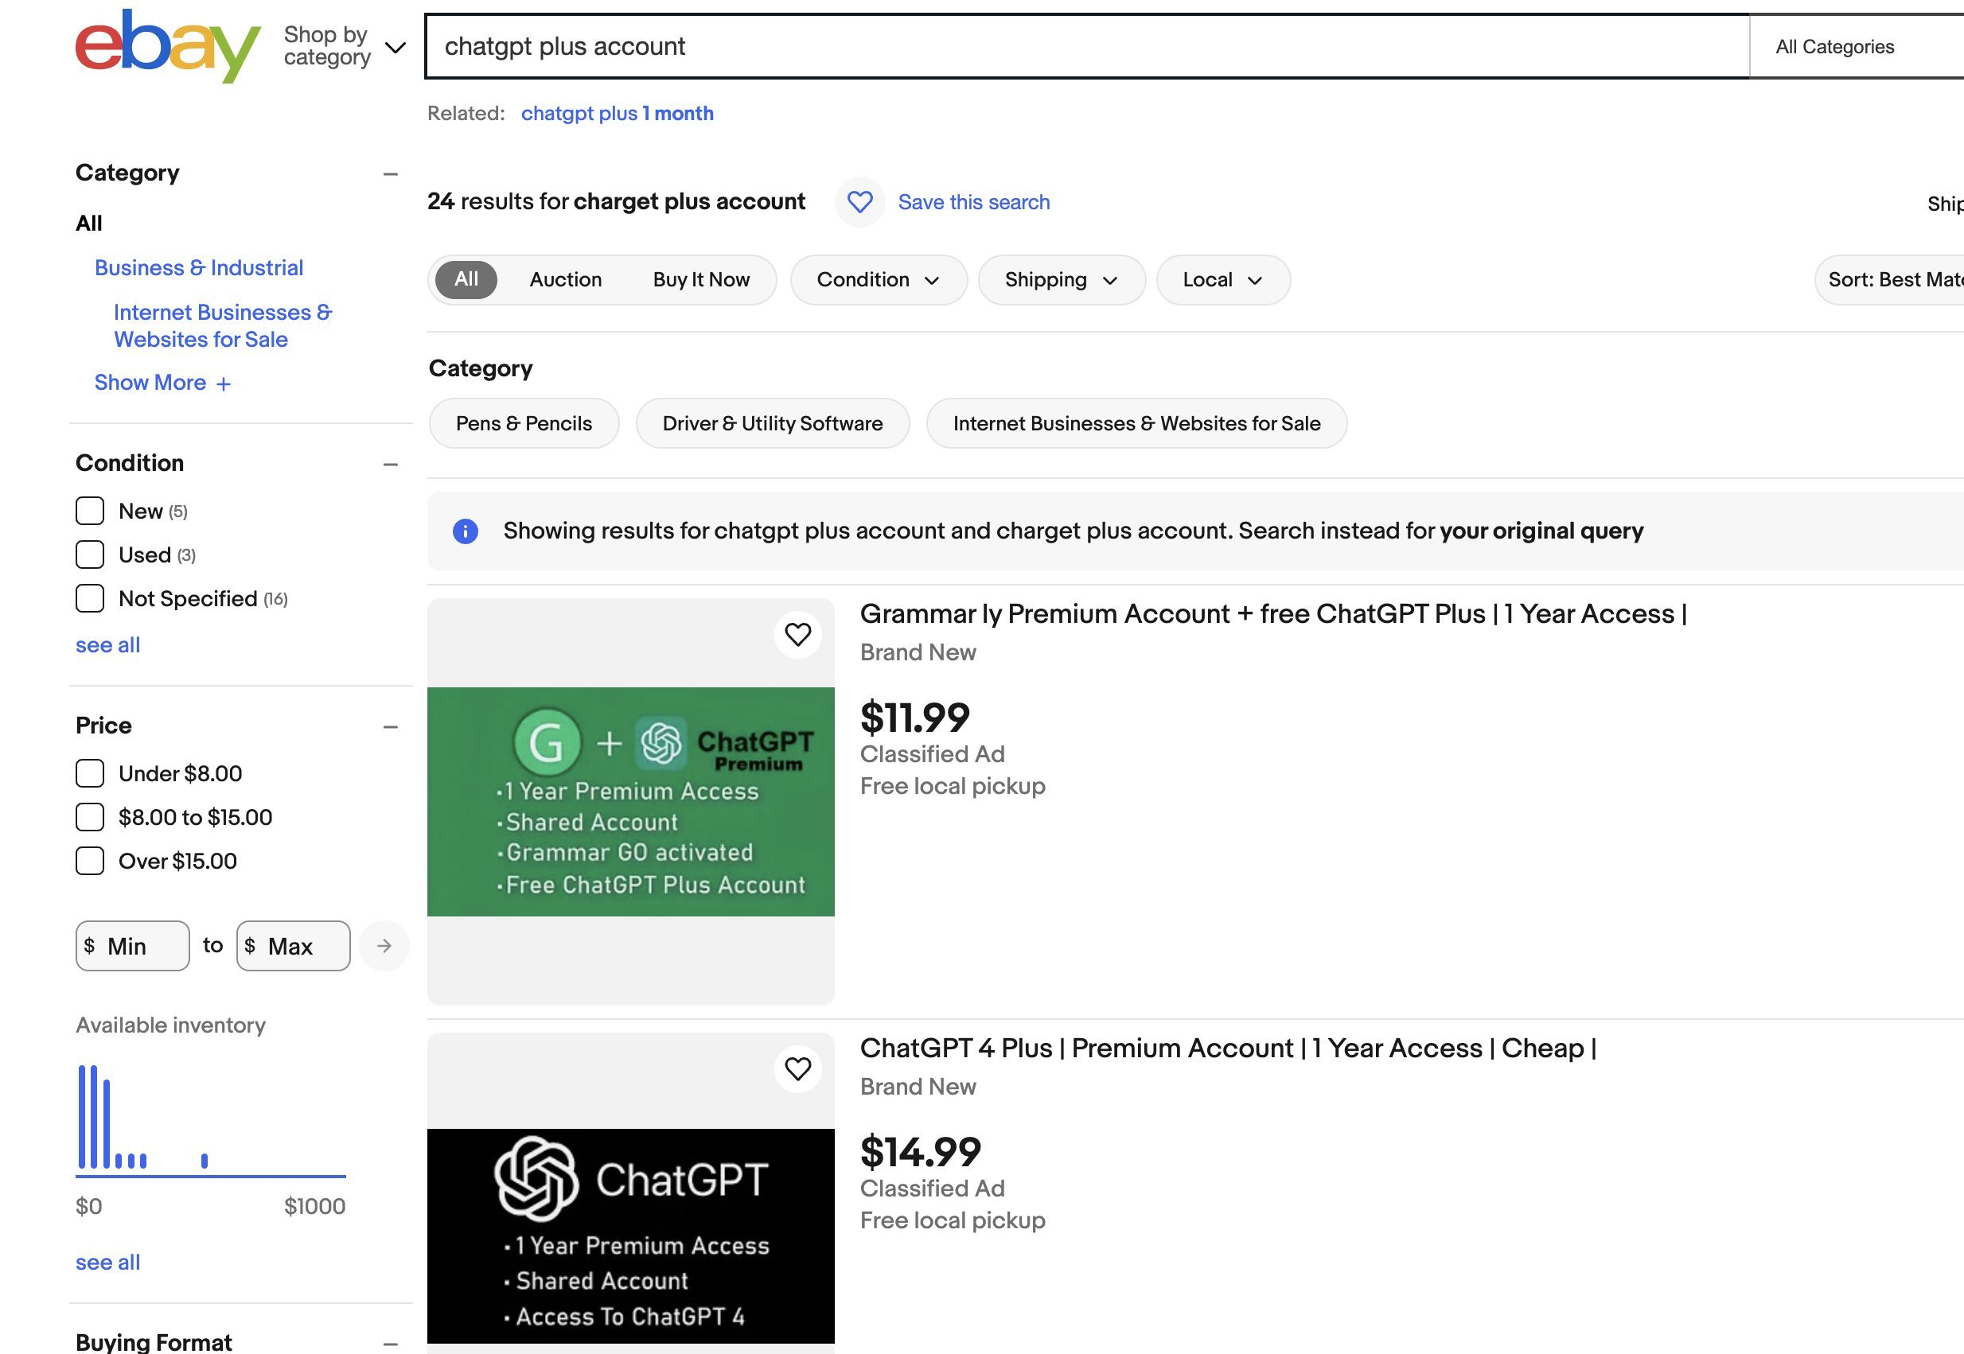
Task: Open the Grammar ly Premium Account listing title
Action: [x=1273, y=613]
